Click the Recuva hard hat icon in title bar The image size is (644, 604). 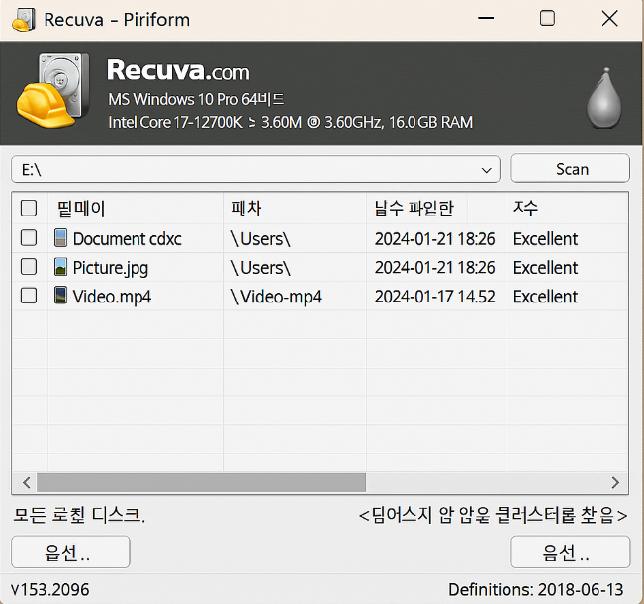pyautogui.click(x=23, y=20)
